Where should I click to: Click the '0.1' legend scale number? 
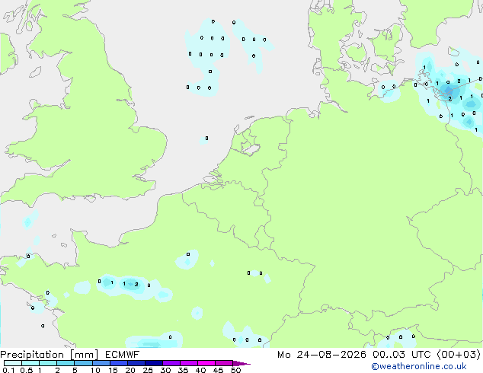point(8,370)
